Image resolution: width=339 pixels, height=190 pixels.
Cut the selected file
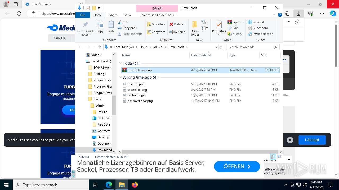[123, 22]
